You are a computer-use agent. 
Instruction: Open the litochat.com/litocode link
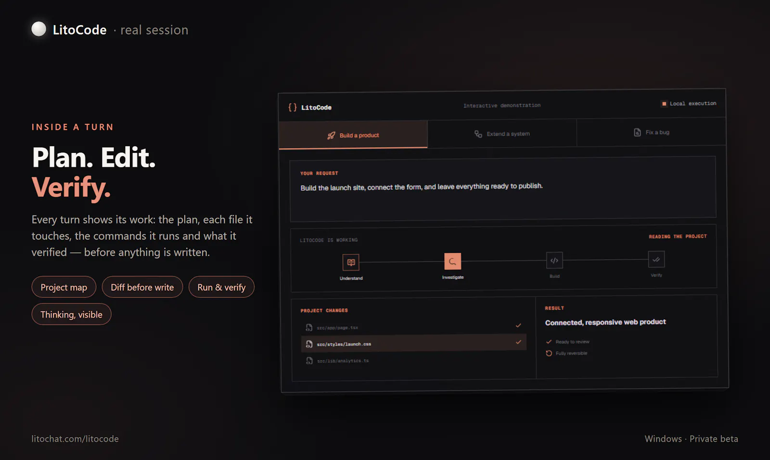[75, 439]
